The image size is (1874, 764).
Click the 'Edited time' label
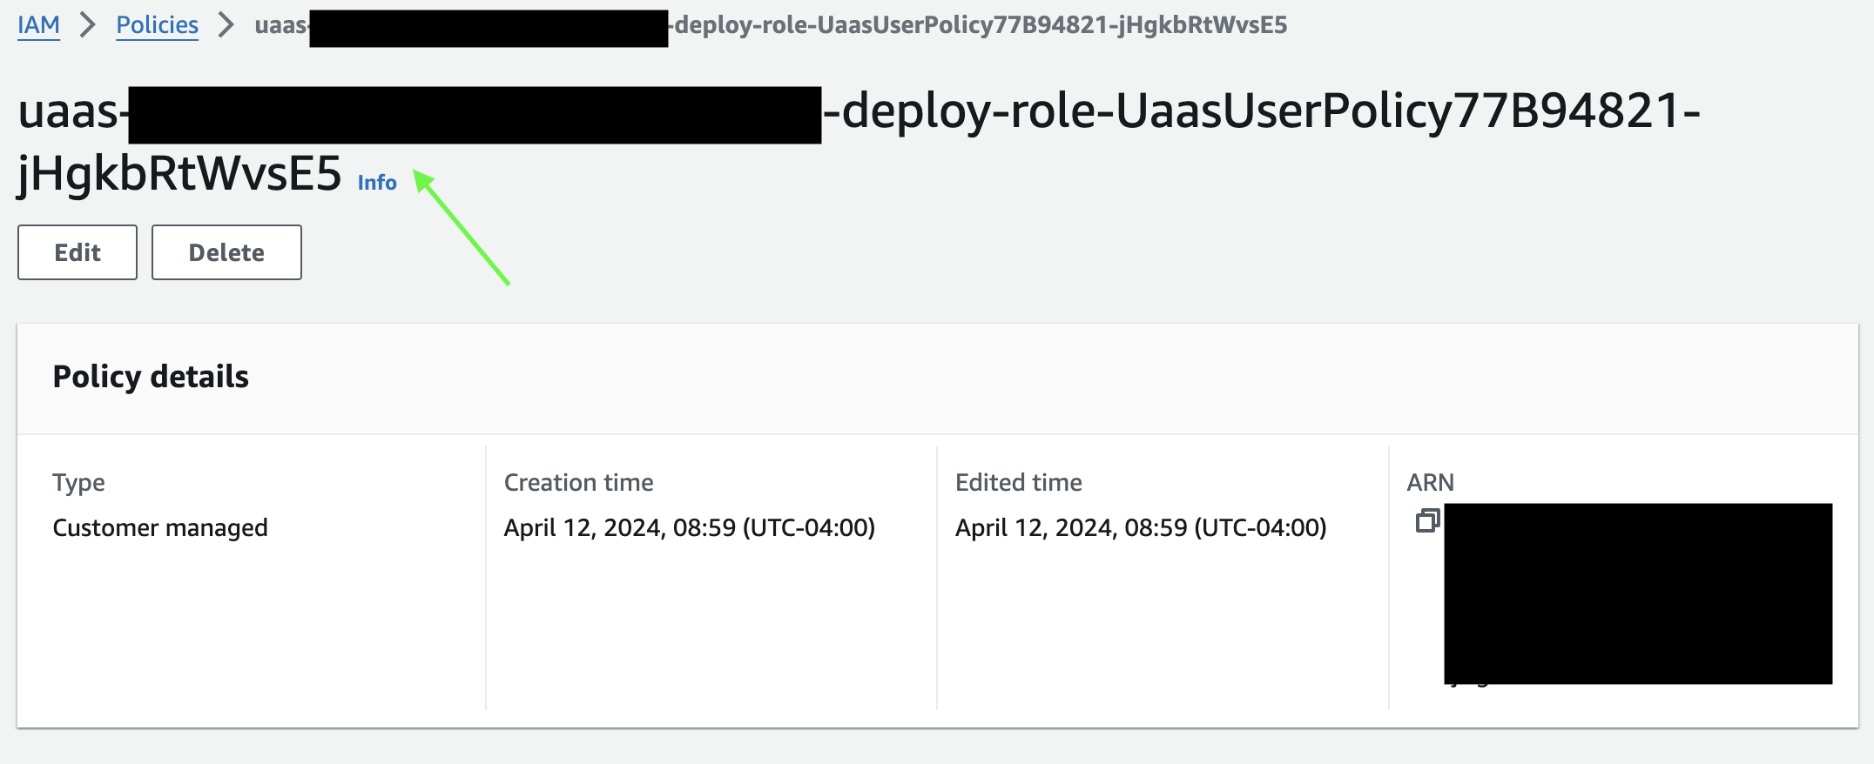[1019, 482]
